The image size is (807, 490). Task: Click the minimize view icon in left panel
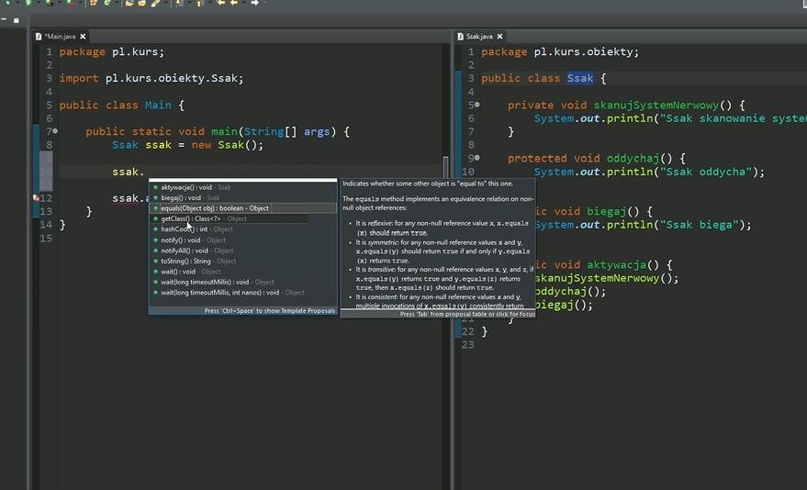click(5, 17)
